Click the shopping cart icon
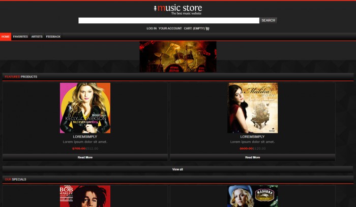The image size is (356, 207). [x=207, y=28]
